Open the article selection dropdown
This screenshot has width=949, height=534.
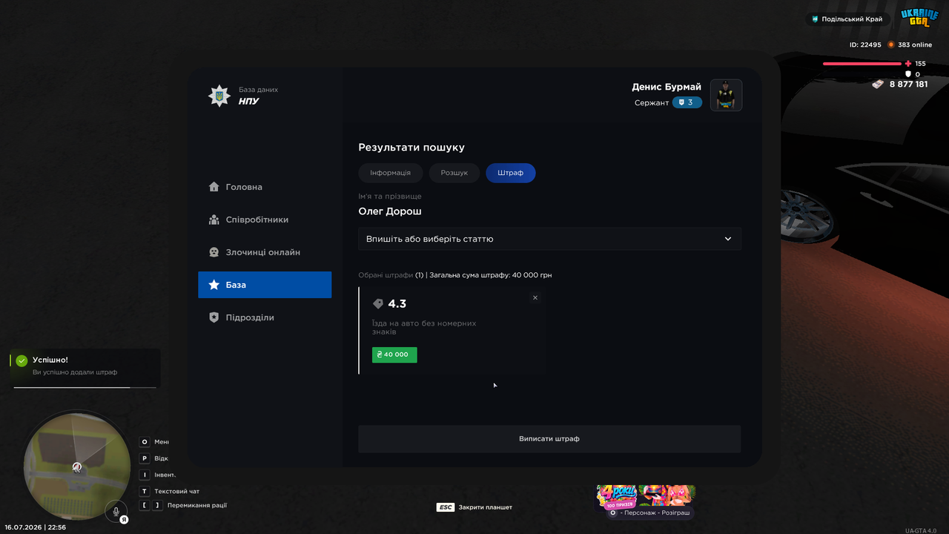pos(549,239)
